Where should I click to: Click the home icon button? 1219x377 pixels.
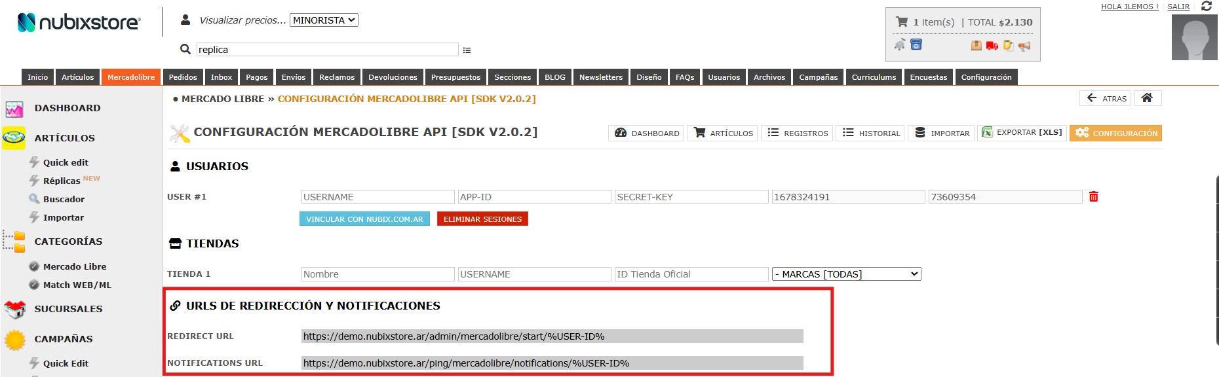coord(1148,98)
